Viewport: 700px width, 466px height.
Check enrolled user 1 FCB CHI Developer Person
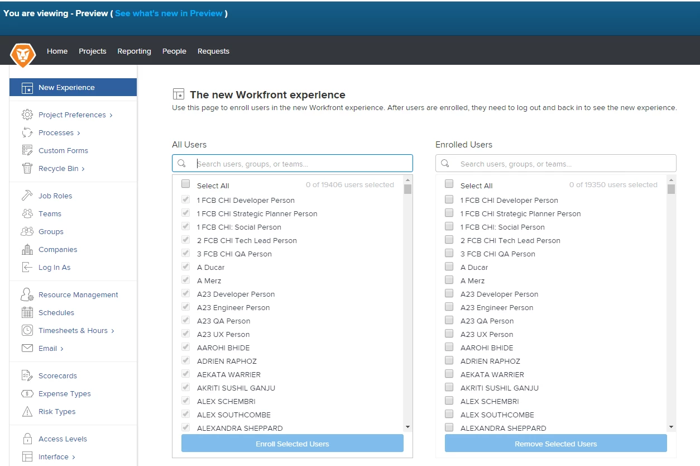[x=449, y=199]
